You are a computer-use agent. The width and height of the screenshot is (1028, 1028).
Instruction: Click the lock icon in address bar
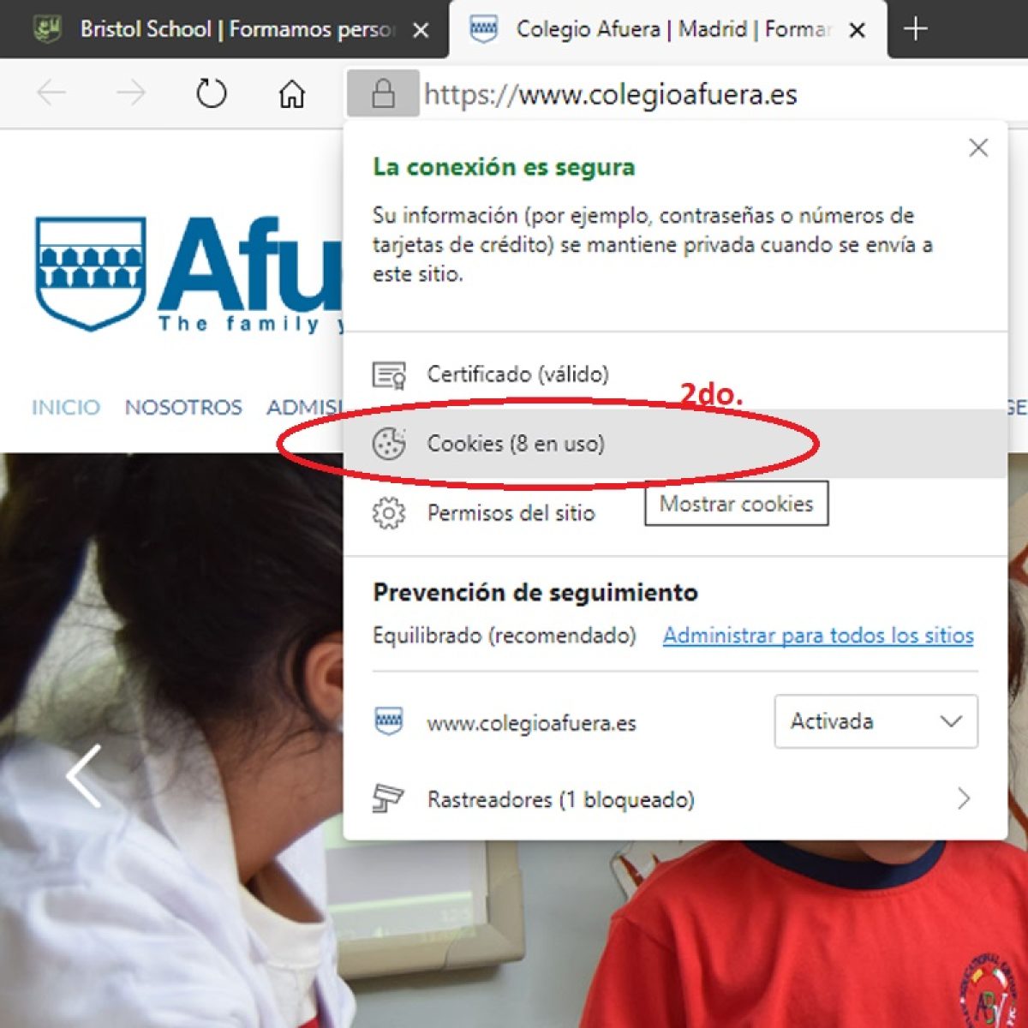[383, 93]
